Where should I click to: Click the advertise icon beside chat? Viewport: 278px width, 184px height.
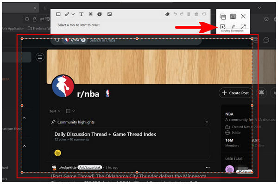[x=256, y=40]
